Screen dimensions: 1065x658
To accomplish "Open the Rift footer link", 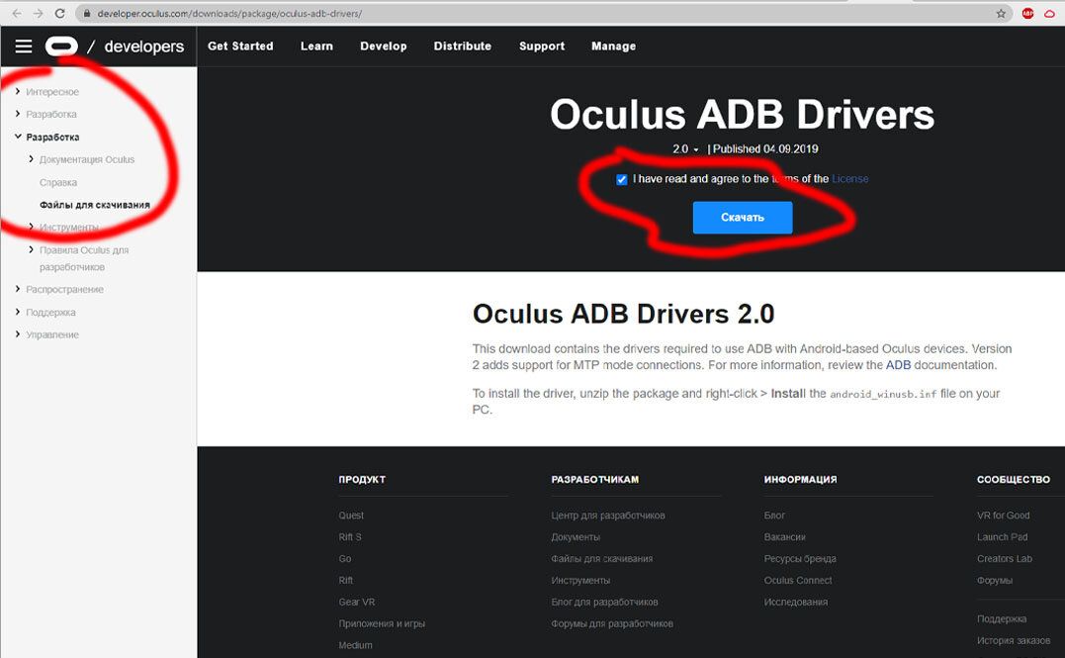I will tap(346, 581).
